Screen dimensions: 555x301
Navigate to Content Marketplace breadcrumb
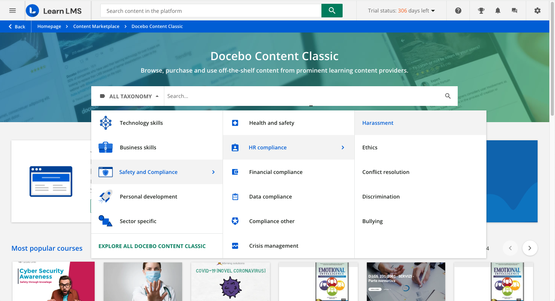pyautogui.click(x=96, y=26)
